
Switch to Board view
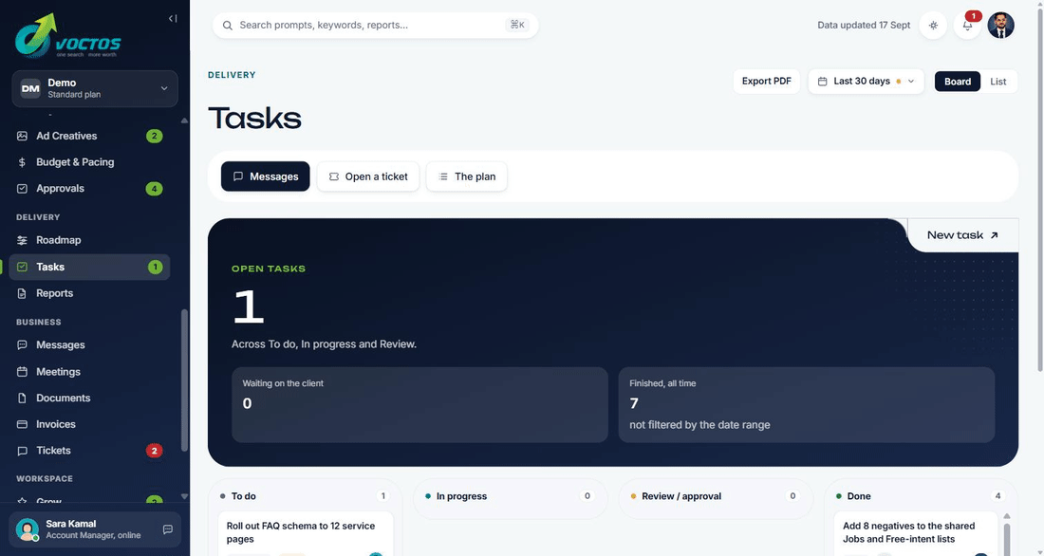(x=958, y=82)
